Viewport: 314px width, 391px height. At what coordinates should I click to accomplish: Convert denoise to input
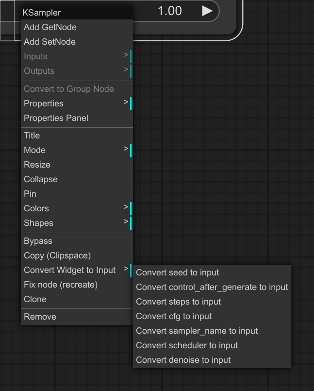(x=182, y=360)
